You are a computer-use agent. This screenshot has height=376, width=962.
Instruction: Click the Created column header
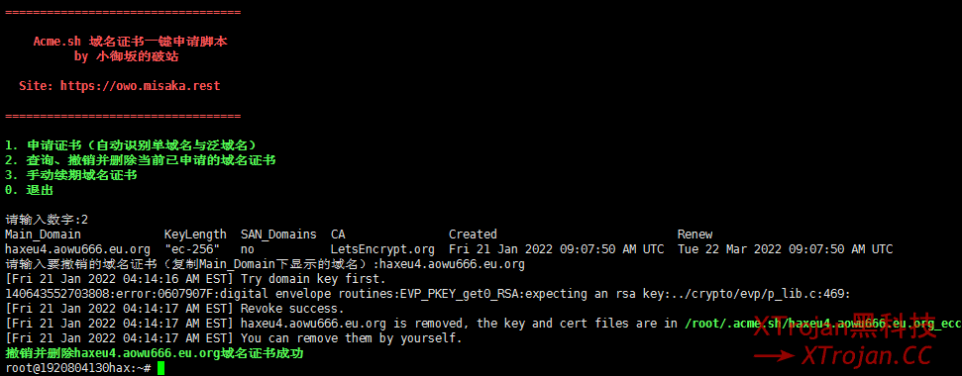click(473, 235)
